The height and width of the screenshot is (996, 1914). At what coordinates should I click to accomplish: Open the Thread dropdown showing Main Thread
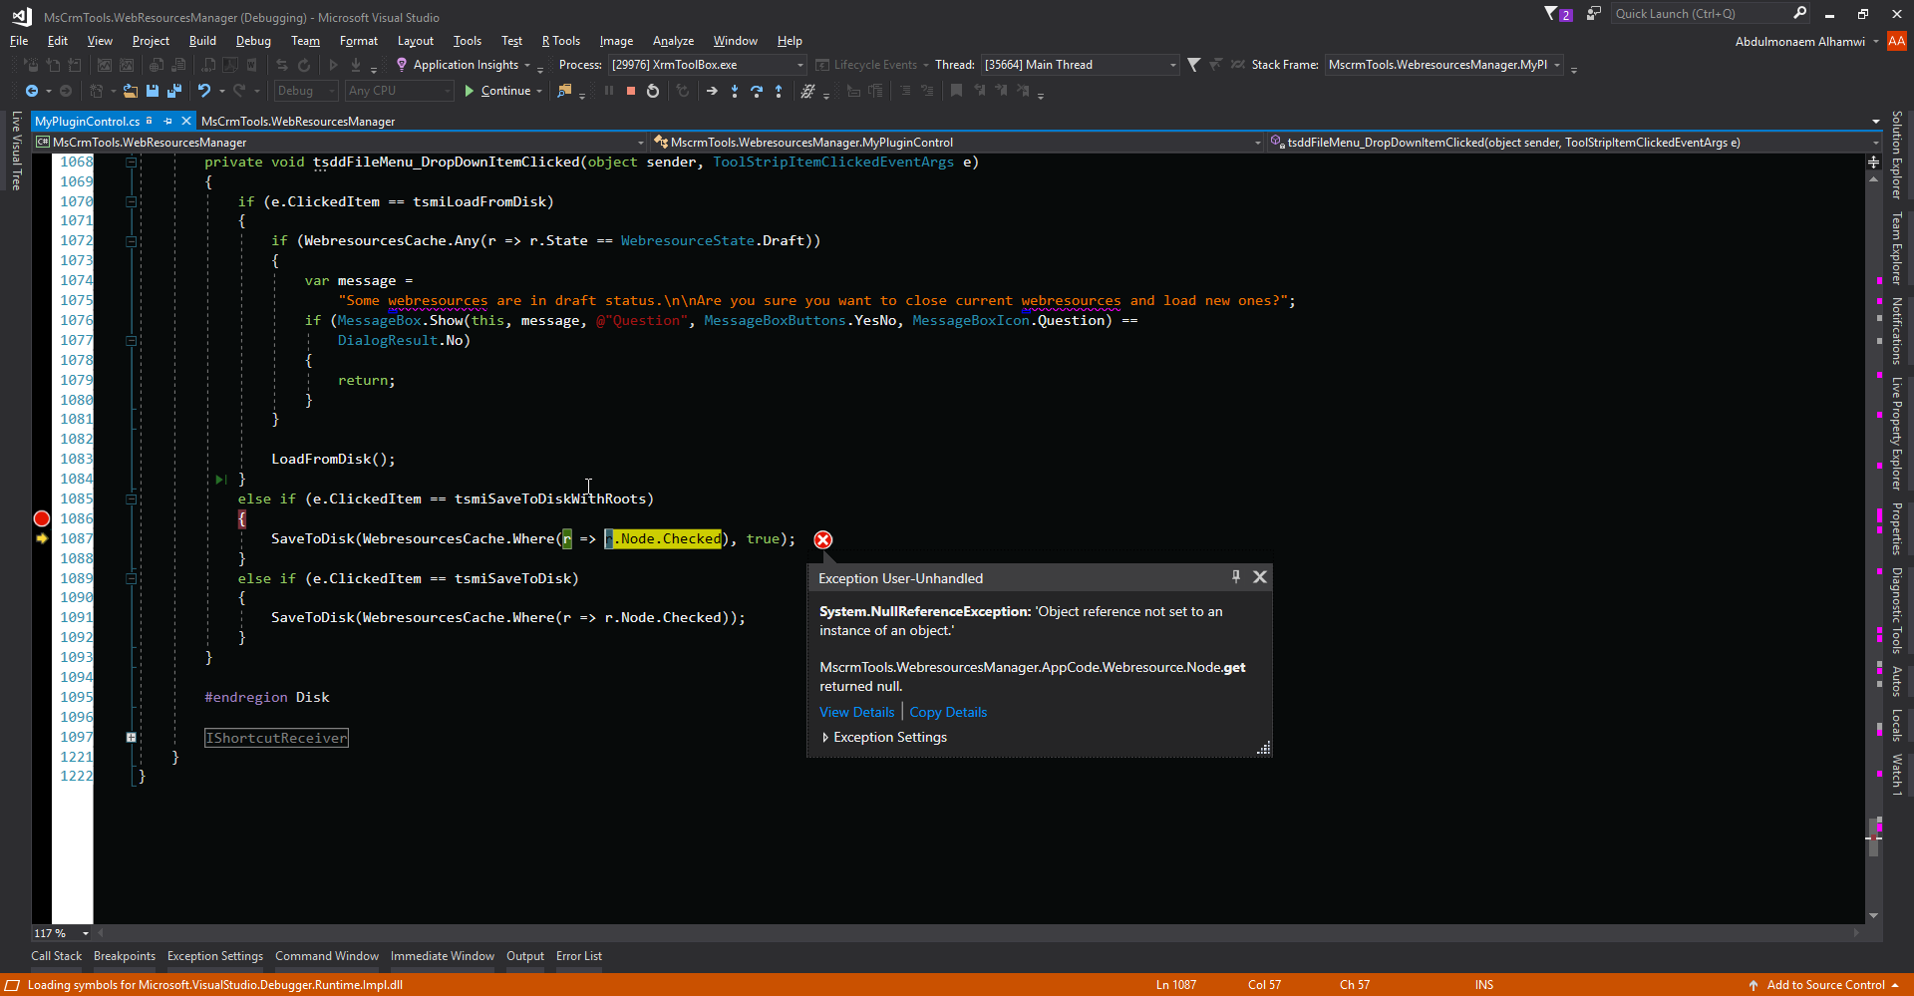[x=1170, y=64]
